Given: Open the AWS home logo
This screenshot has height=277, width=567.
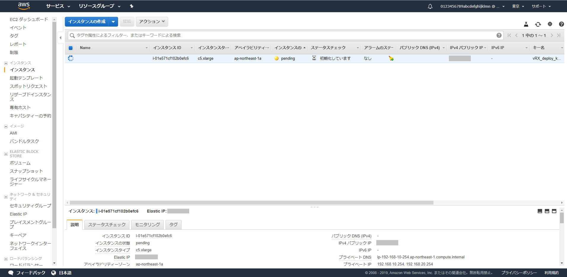Looking at the screenshot, I should (x=23, y=6).
